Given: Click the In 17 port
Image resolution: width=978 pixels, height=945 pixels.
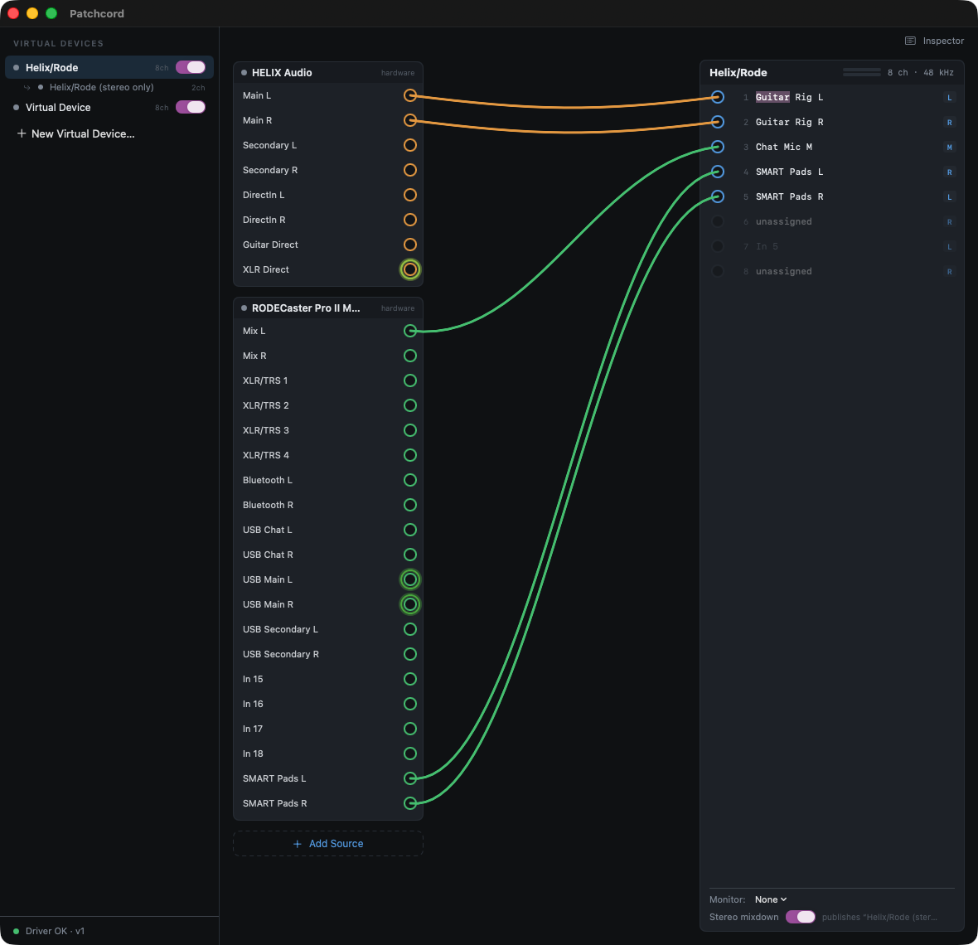Looking at the screenshot, I should pyautogui.click(x=409, y=729).
